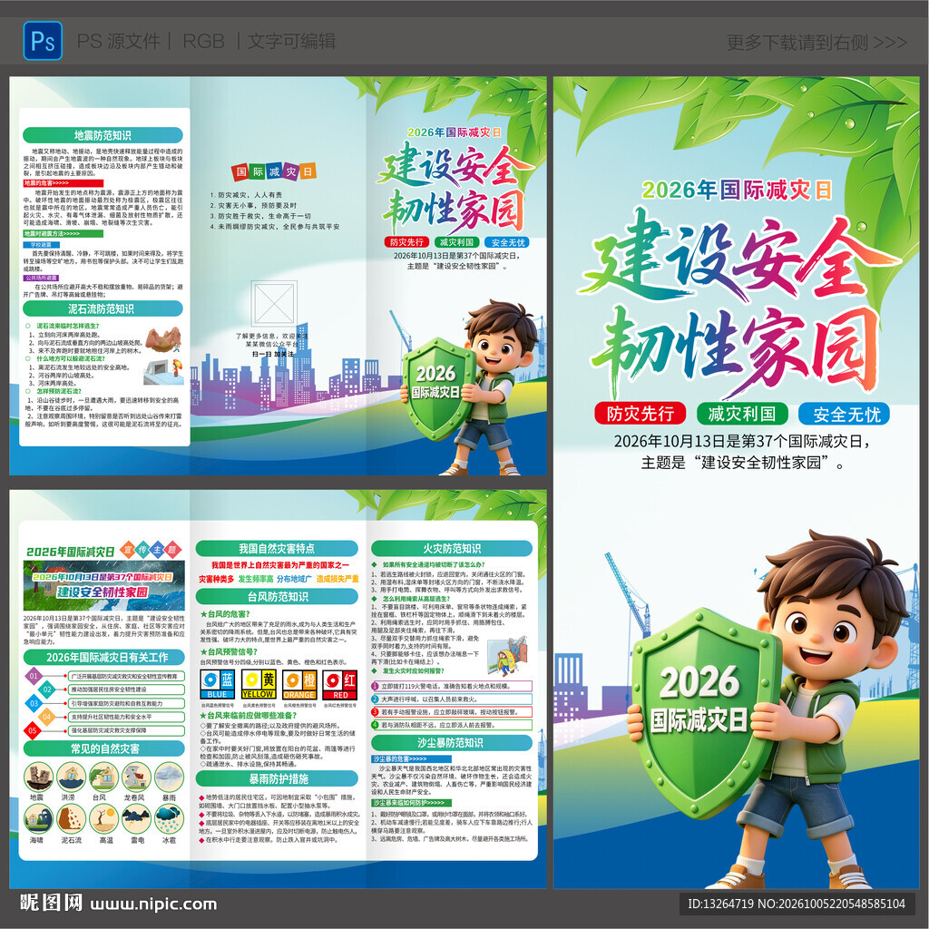Click the 我国自然灾害特点 heading banner

tap(277, 549)
